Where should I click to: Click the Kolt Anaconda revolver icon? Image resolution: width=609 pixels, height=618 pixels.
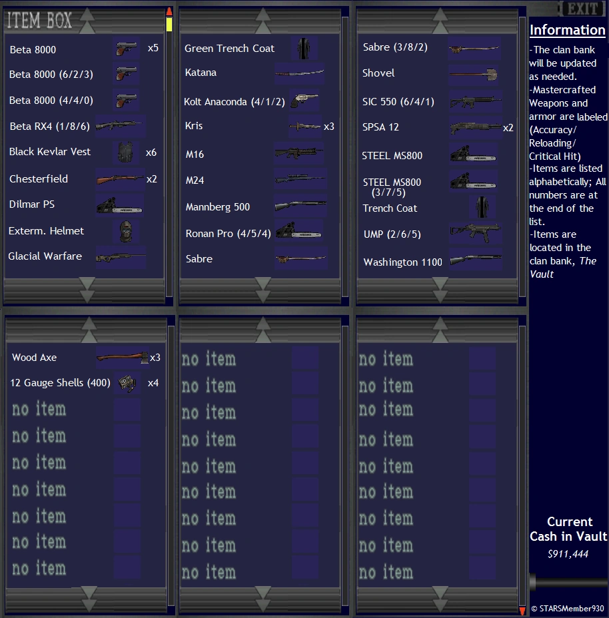[304, 100]
